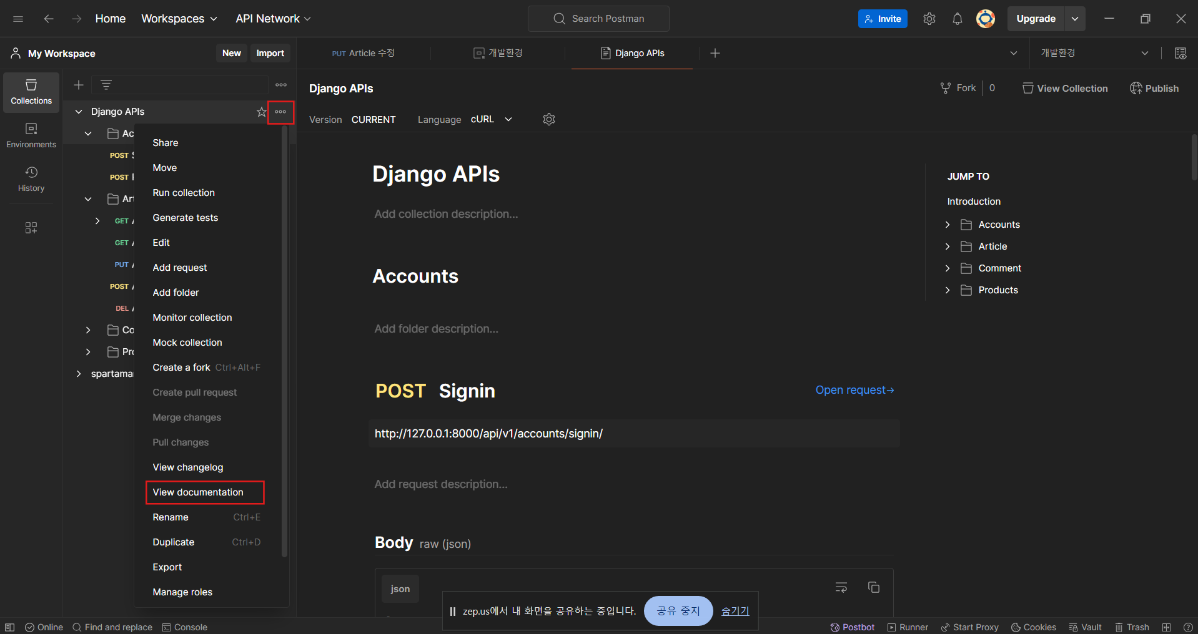Expand the spartamarket collection in the sidebar
The width and height of the screenshot is (1198, 634).
click(79, 374)
